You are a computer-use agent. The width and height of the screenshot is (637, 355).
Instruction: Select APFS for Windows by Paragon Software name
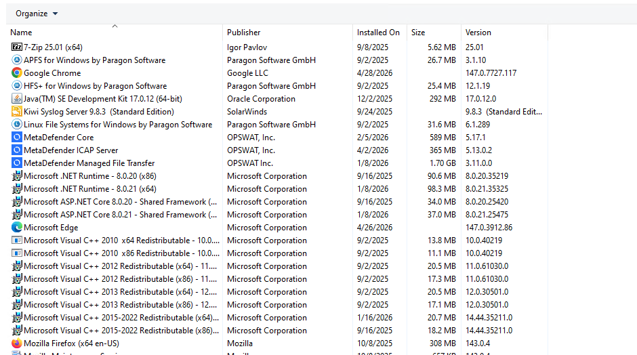[95, 60]
